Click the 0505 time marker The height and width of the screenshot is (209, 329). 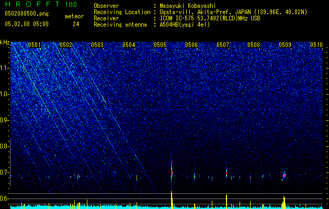click(160, 44)
